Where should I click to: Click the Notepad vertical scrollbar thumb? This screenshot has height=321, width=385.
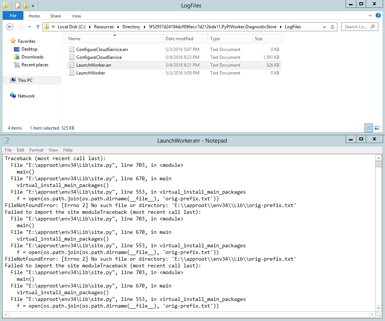[378, 164]
